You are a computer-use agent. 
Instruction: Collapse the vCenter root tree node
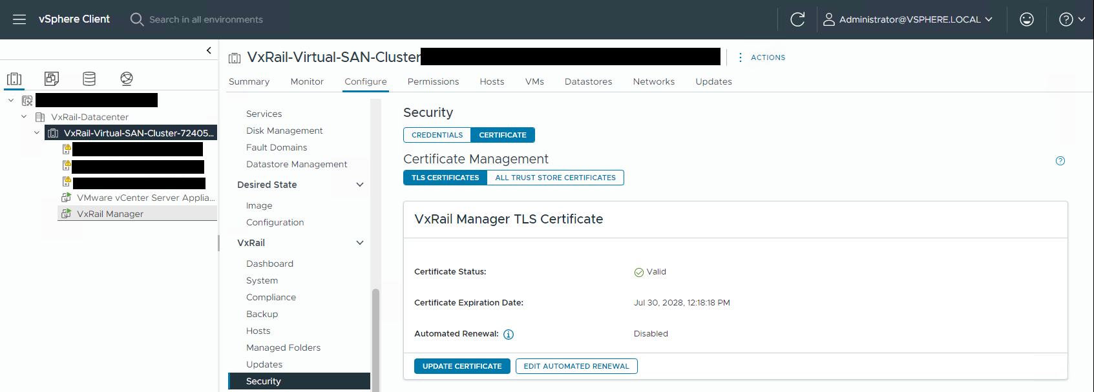(x=11, y=100)
